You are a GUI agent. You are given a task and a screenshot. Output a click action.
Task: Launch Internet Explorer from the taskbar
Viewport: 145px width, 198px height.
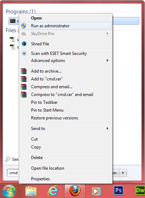coord(53,191)
